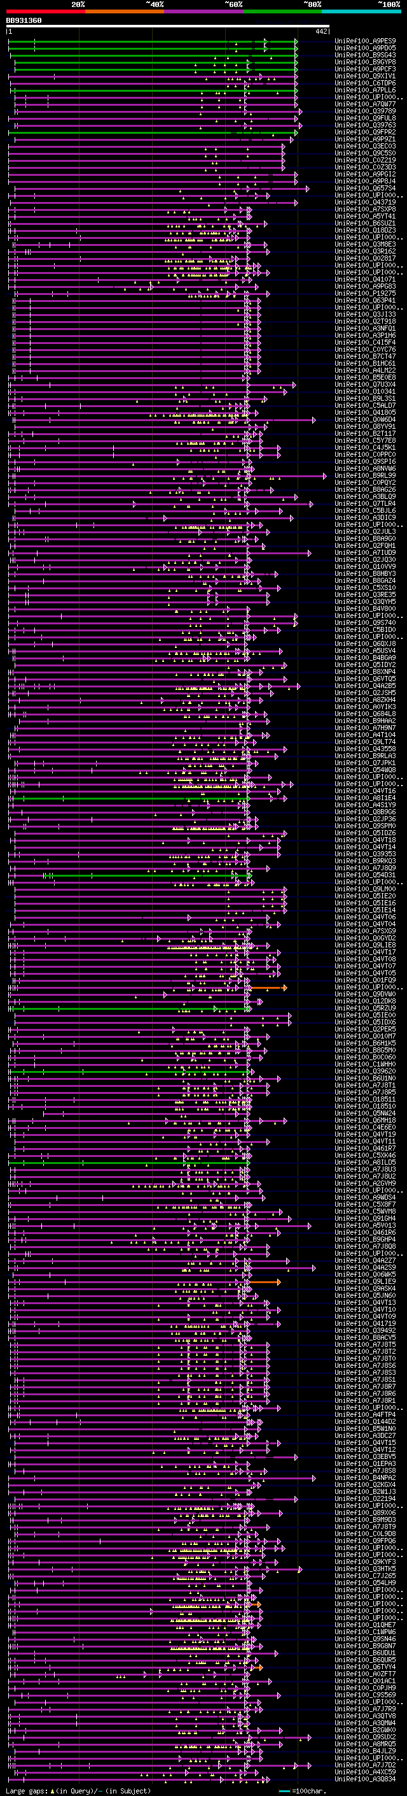Click the UniRef100_A9PES9 hit label
The image size is (407, 1796).
365,42
